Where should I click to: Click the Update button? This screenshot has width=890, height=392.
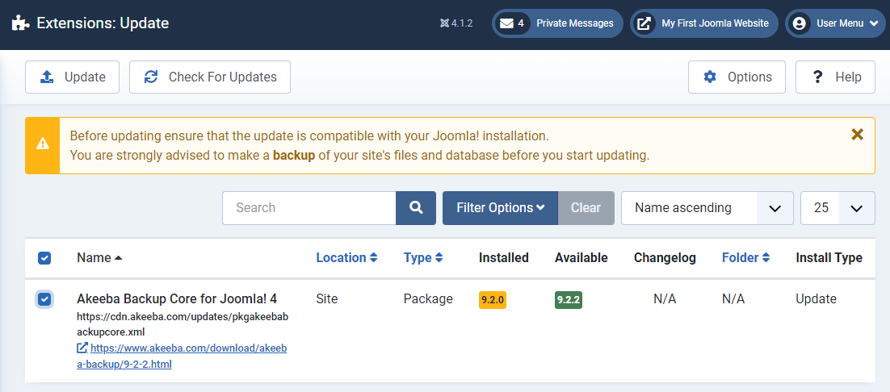click(x=72, y=77)
